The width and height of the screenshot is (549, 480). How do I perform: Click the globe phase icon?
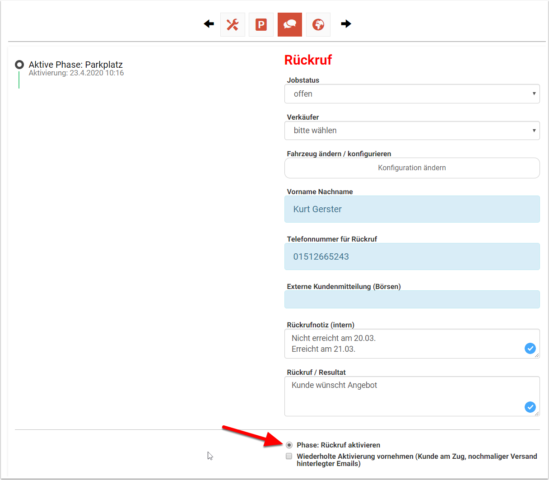(x=318, y=24)
